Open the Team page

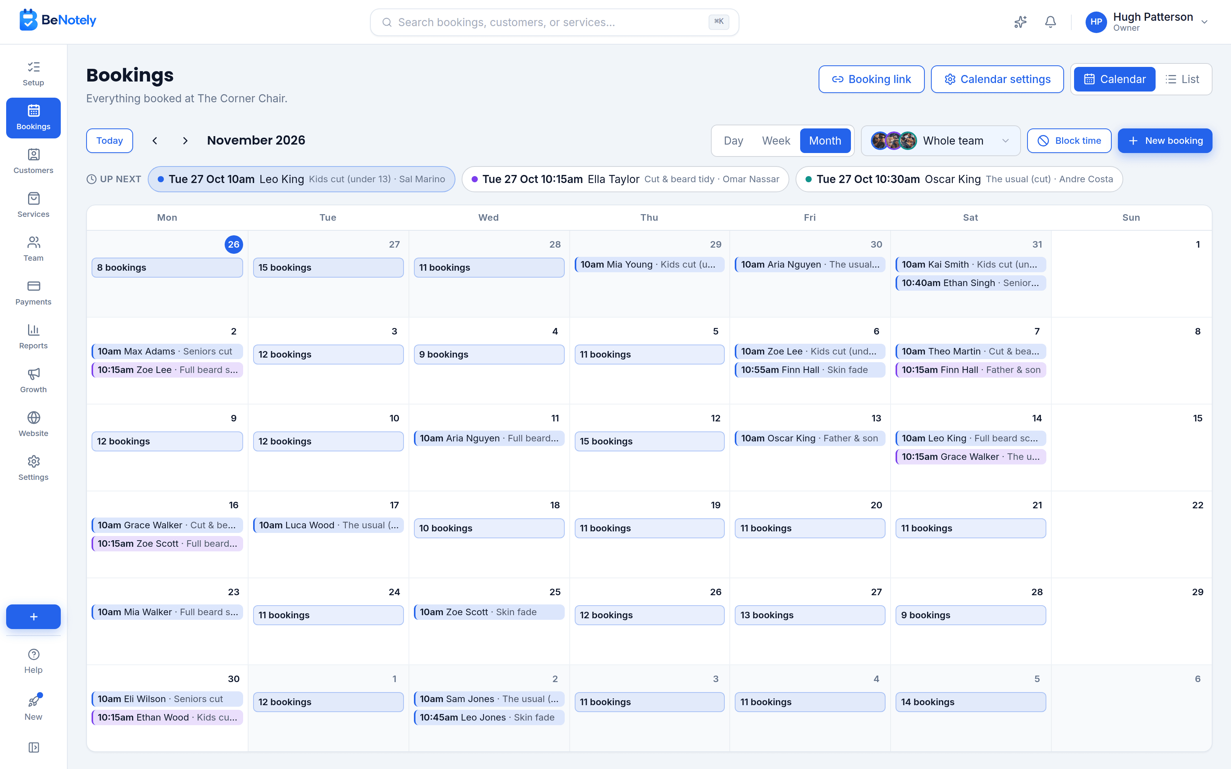[x=33, y=249]
